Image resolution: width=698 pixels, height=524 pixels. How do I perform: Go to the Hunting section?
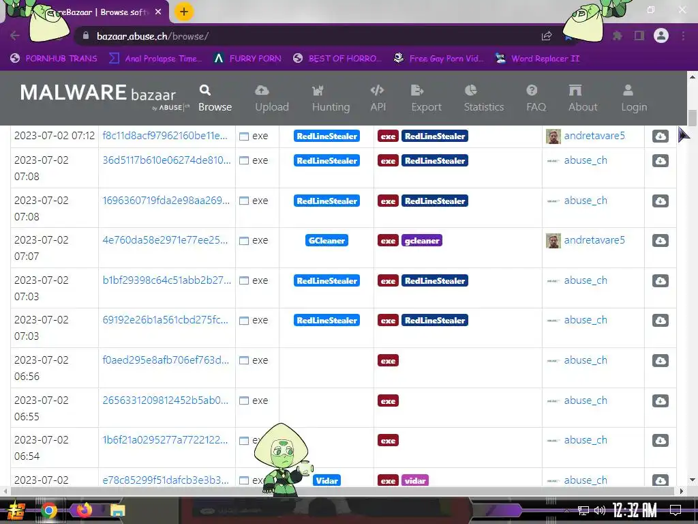pyautogui.click(x=331, y=98)
